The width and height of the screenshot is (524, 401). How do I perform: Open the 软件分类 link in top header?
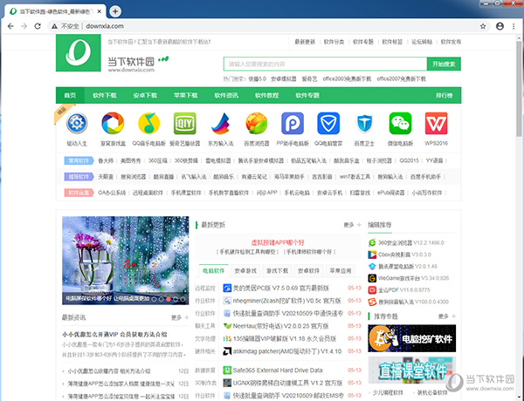[x=334, y=42]
